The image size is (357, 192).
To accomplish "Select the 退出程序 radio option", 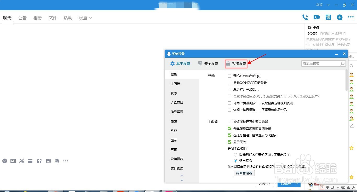I will (x=235, y=161).
